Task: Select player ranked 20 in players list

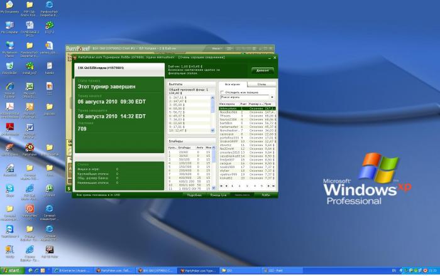Action: (x=248, y=178)
